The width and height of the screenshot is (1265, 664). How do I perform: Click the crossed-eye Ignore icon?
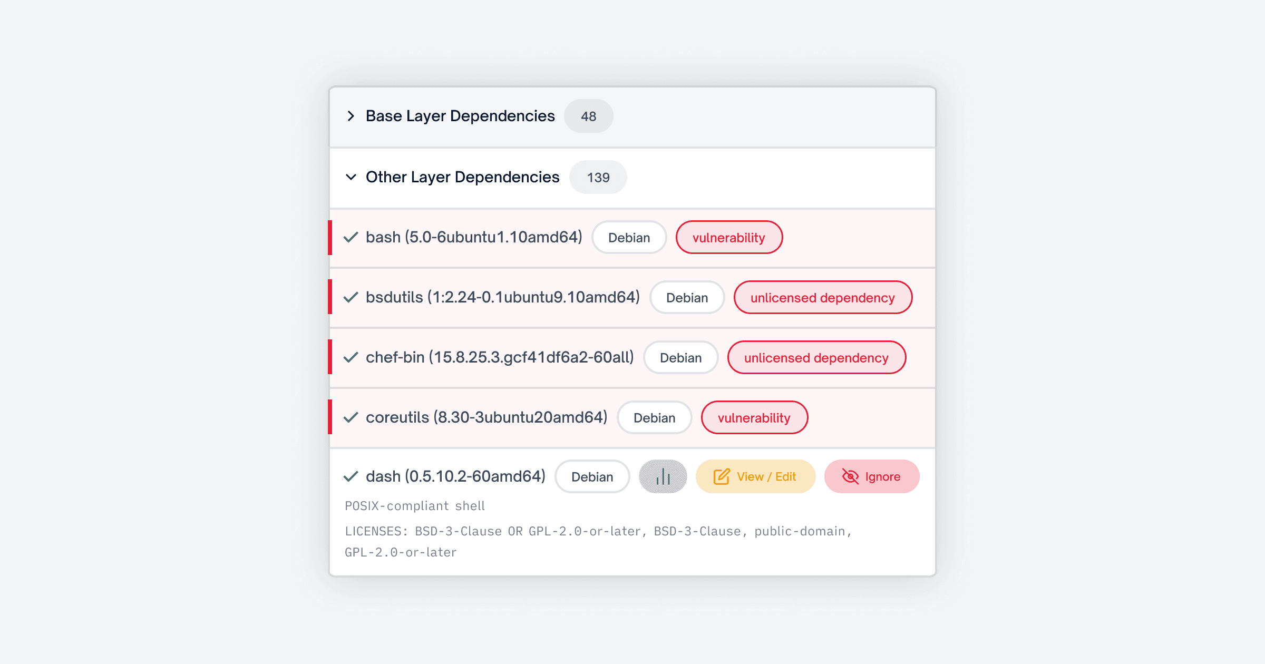[850, 477]
